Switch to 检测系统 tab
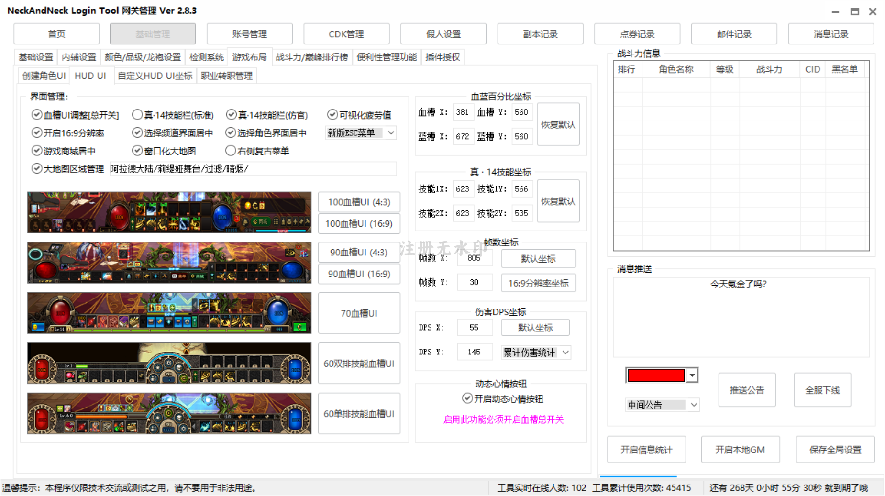This screenshot has height=496, width=885. coord(206,57)
